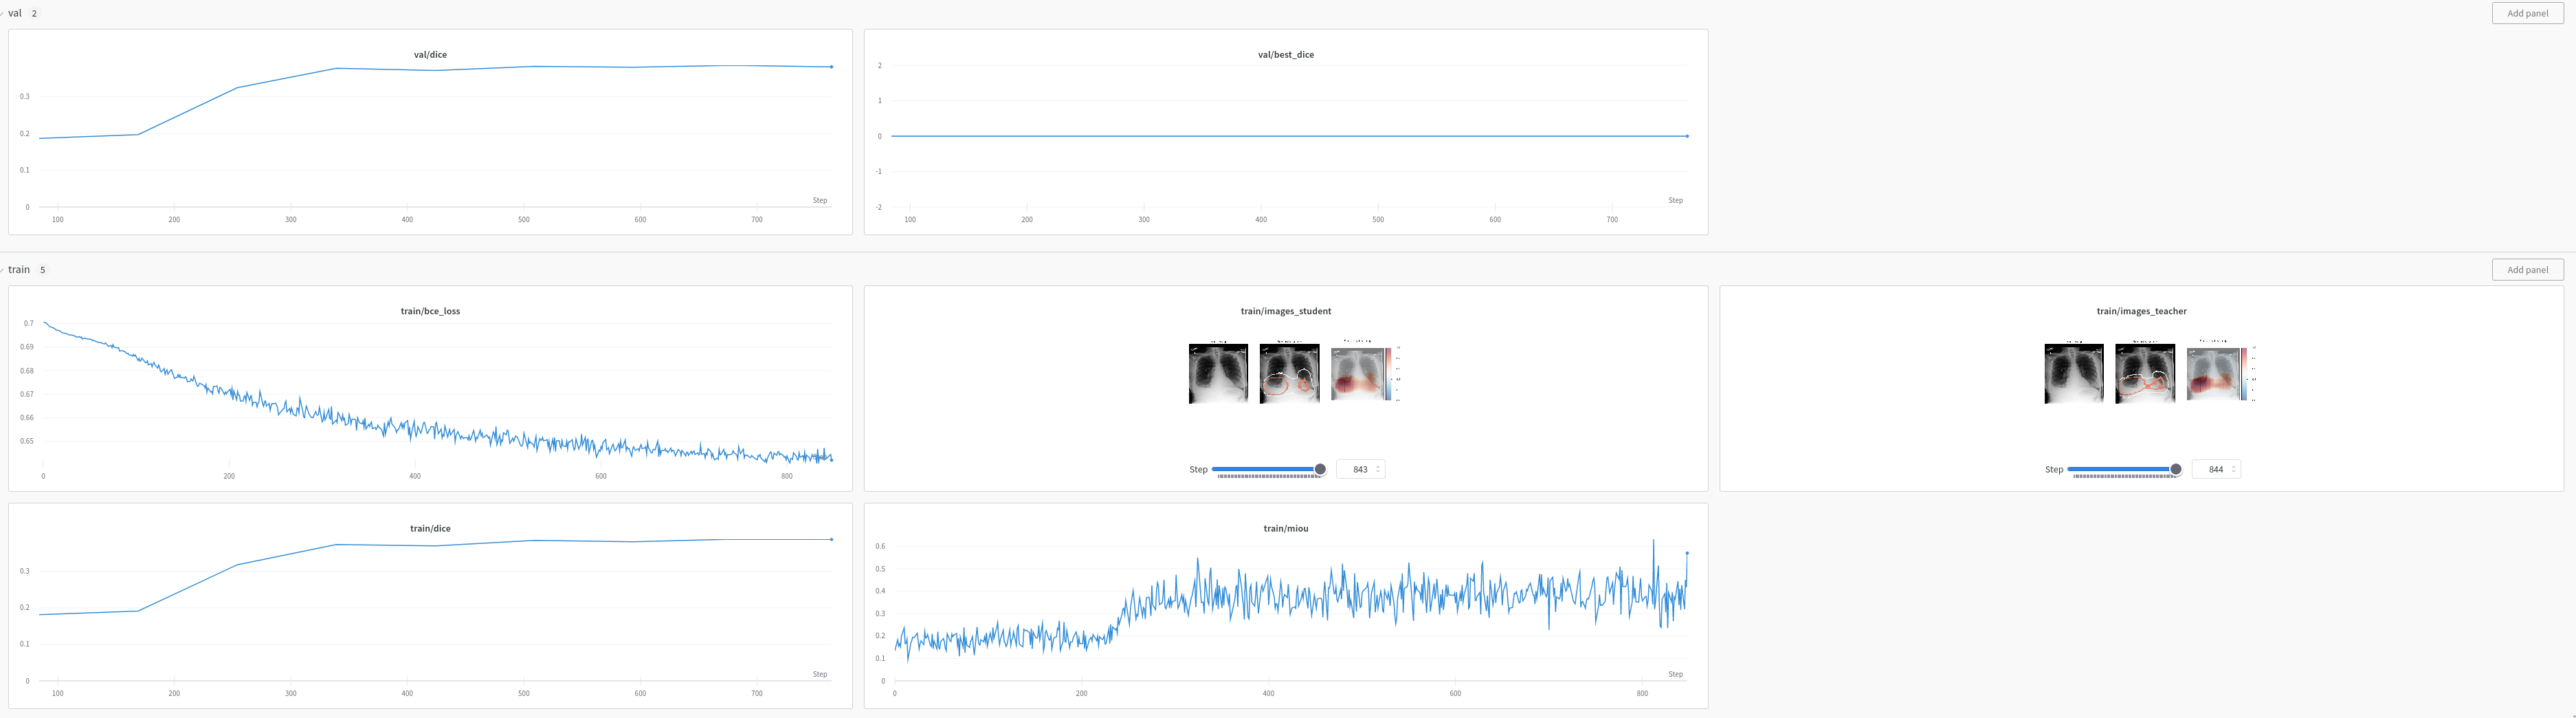The width and height of the screenshot is (2576, 718).
Task: Open the first teacher chest X-ray image
Action: point(2074,373)
